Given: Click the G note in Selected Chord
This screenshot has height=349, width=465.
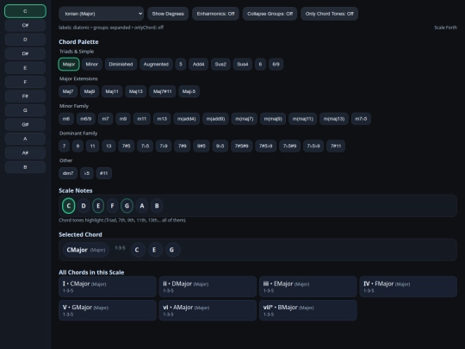Looking at the screenshot, I should point(171,250).
